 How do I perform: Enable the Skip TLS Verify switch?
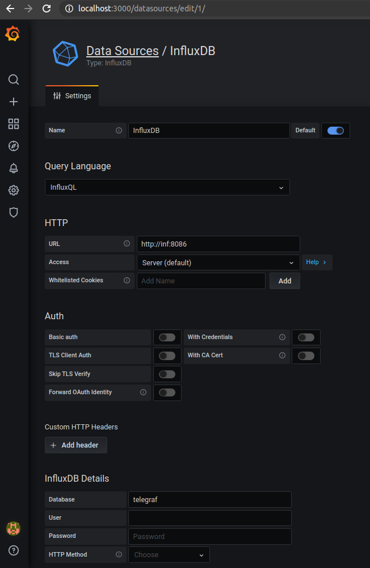pos(167,374)
